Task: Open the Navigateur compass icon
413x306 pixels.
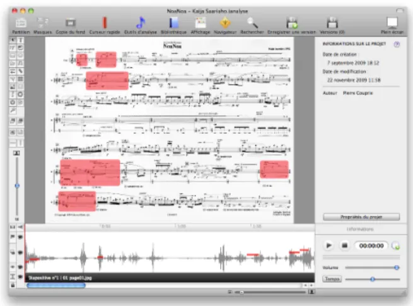Action: [225, 23]
